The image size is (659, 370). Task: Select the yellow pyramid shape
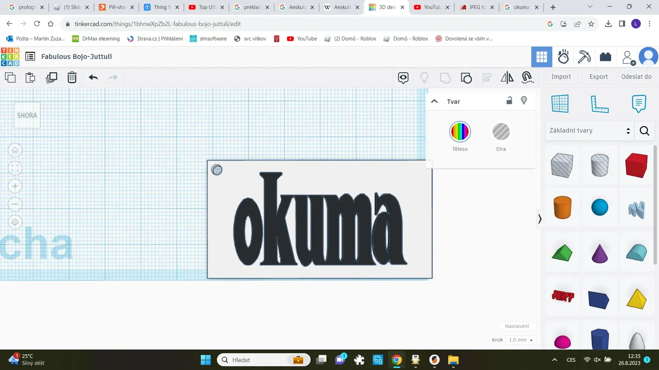pyautogui.click(x=636, y=298)
